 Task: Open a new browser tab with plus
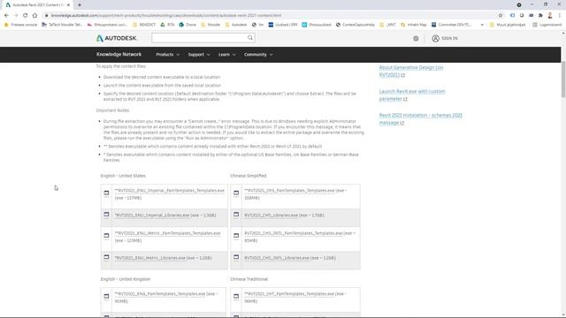[x=80, y=5]
